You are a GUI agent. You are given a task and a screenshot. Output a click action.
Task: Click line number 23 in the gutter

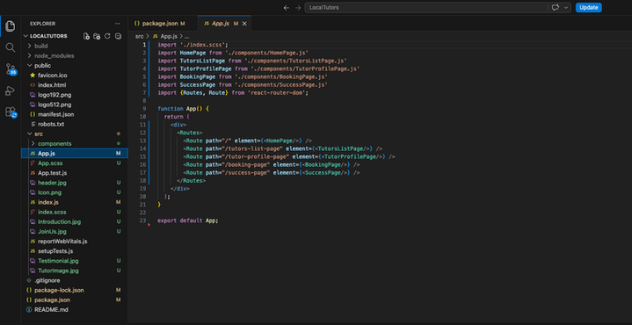(142, 220)
